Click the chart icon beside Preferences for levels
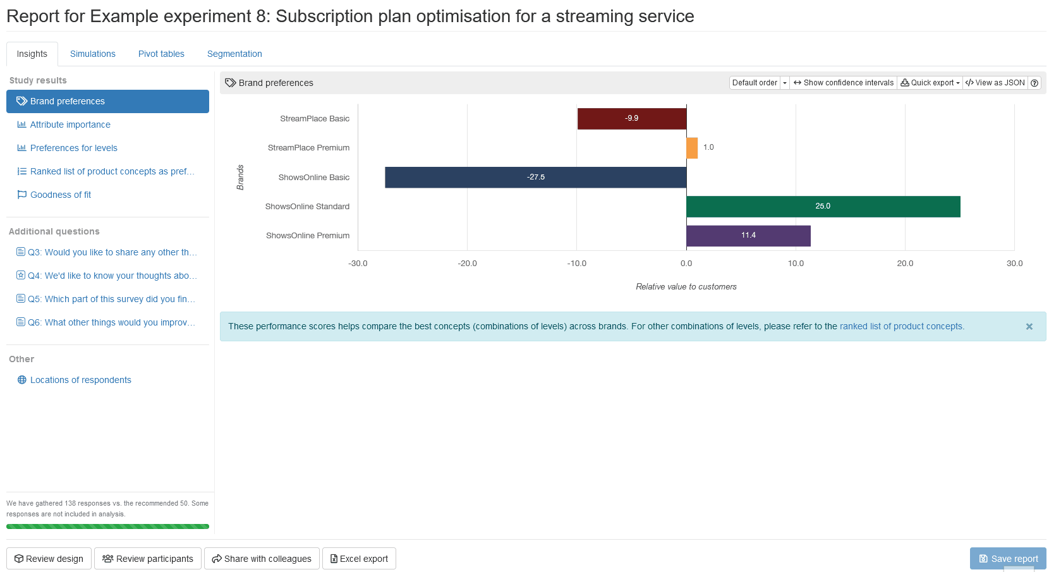The height and width of the screenshot is (572, 1049). tap(21, 148)
